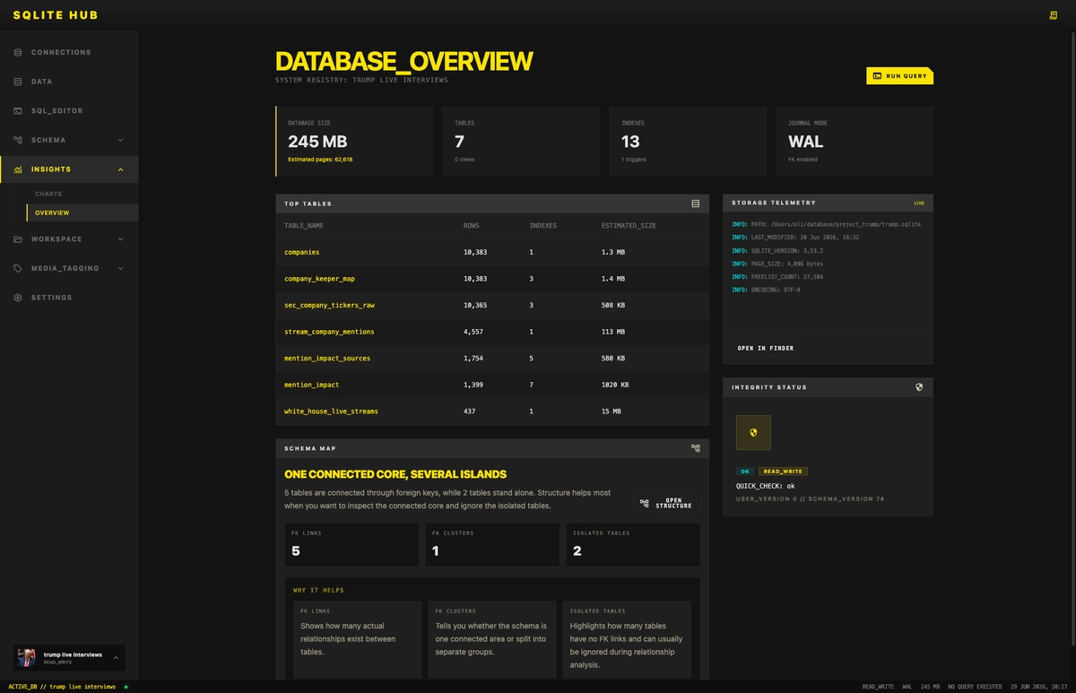Click the OK badge in Integrity Status

[x=745, y=472]
